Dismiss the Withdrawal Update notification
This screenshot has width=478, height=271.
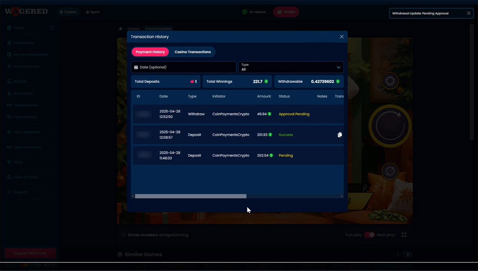468,14
